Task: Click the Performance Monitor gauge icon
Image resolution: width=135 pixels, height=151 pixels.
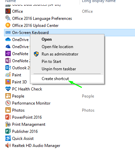Action: coord(8,103)
